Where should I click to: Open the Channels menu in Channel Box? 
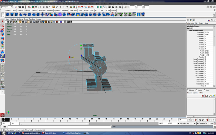190,23
